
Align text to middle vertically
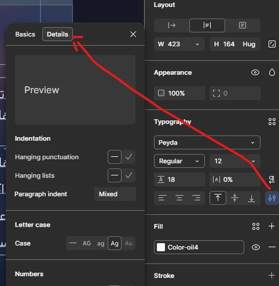tap(234, 198)
